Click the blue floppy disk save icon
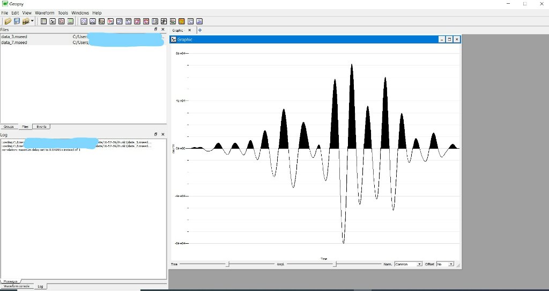Screen dimensions: 549x291 (x=17, y=21)
